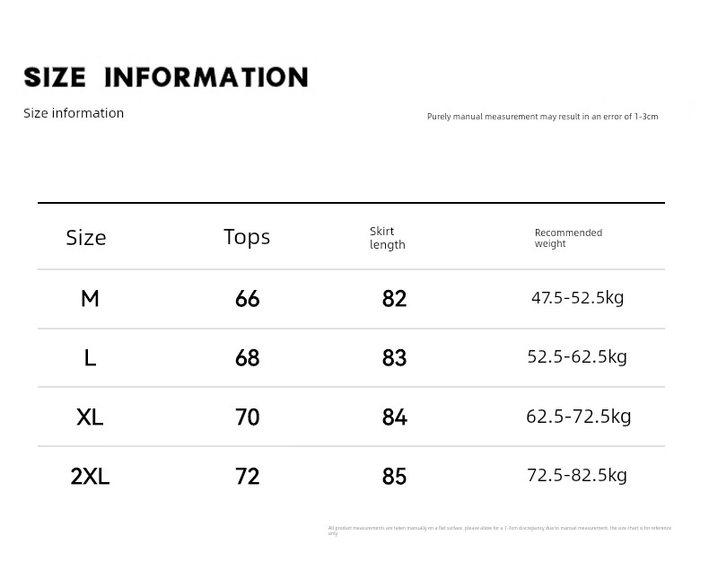Screen dimensions: 709x562
Task: Select the Size column header
Action: [x=86, y=238]
